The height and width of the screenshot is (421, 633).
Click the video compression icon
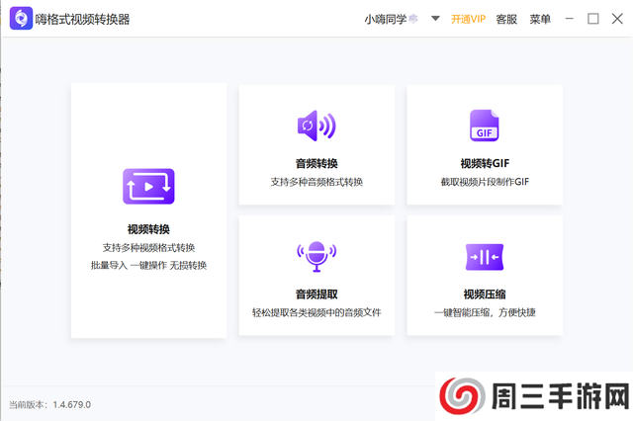(485, 256)
